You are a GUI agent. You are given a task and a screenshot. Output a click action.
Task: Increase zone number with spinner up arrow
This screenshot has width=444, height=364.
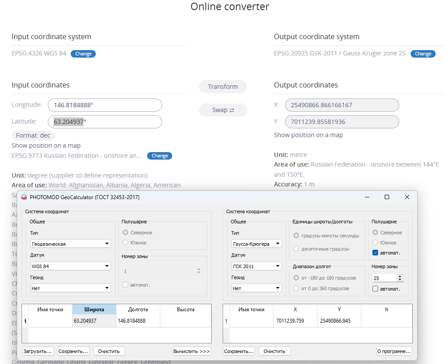(400, 276)
